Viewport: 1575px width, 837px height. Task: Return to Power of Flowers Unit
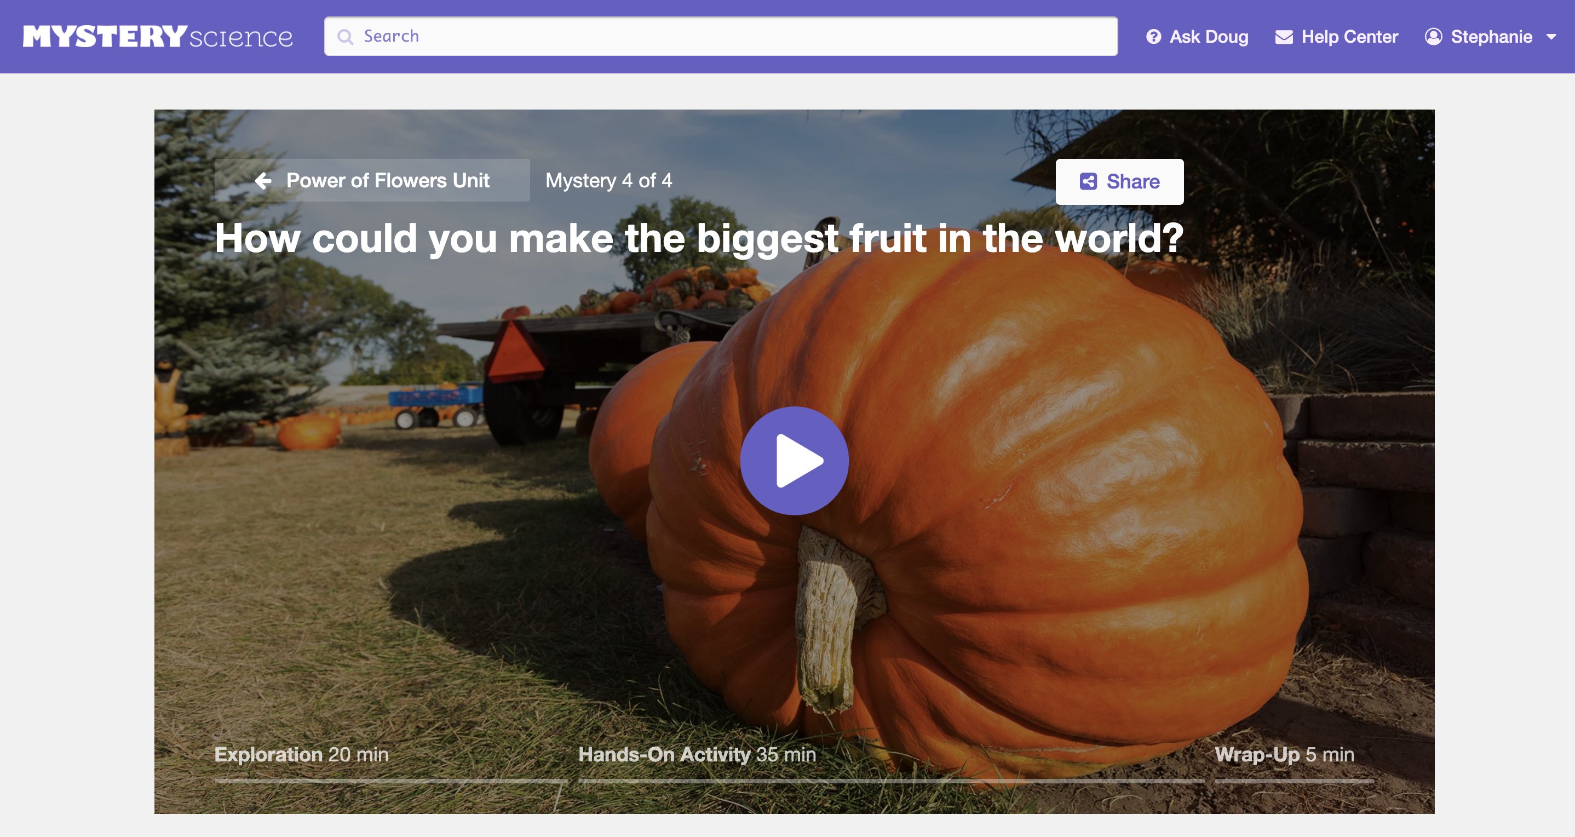[387, 180]
